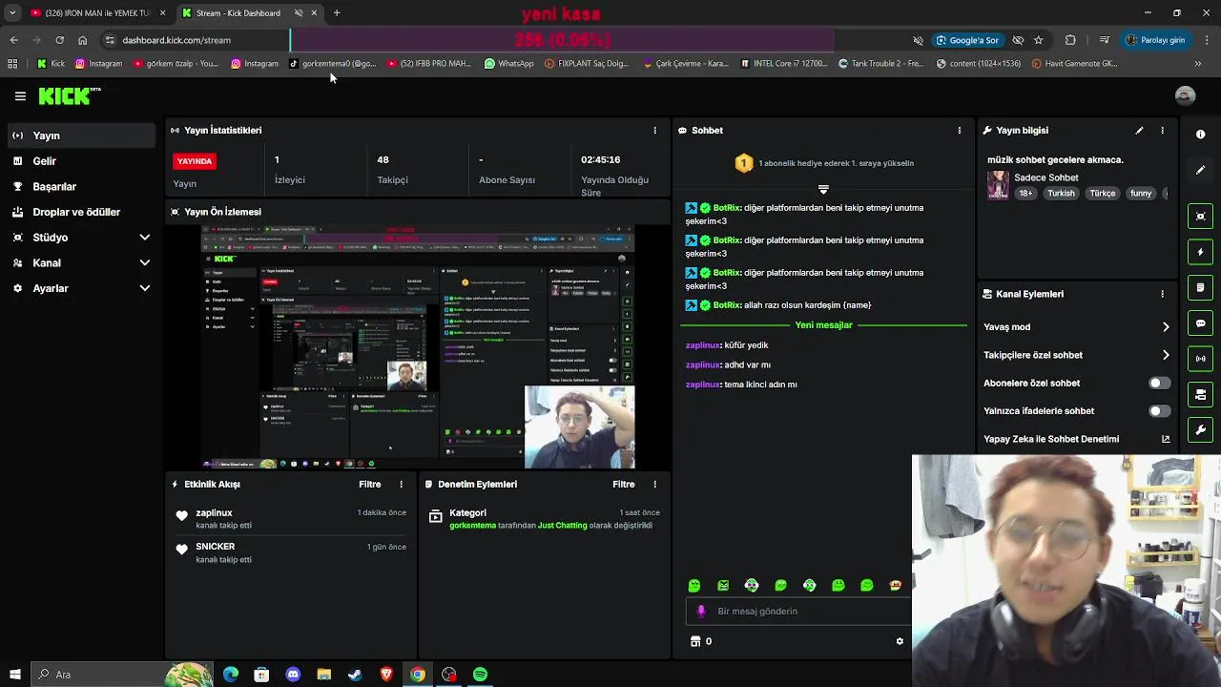
Task: Click the purple microphone icon in chat input
Action: point(701,612)
